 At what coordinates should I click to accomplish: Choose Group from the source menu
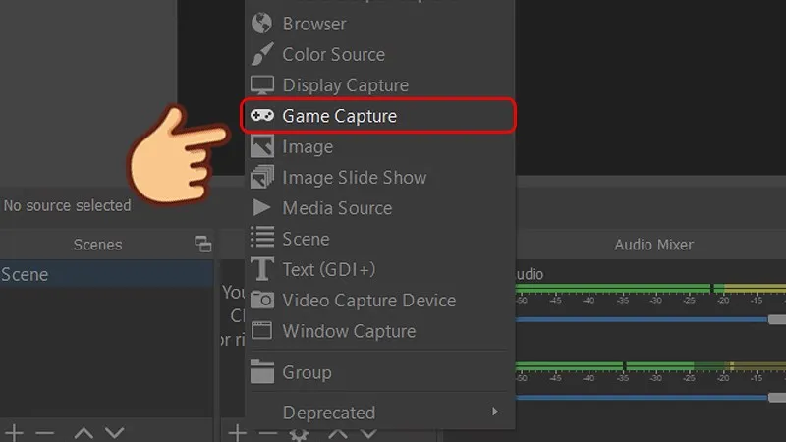pyautogui.click(x=307, y=372)
